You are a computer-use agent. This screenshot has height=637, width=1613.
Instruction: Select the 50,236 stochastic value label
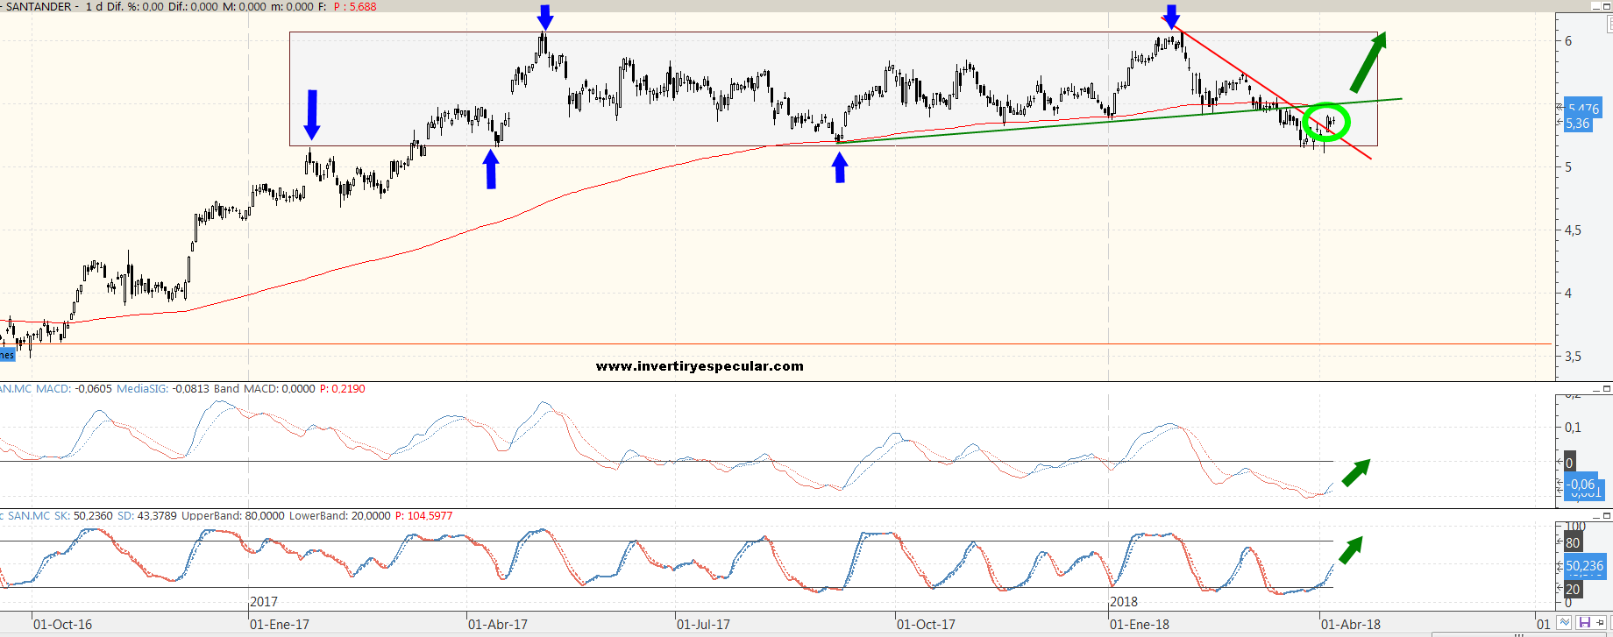(x=1584, y=566)
